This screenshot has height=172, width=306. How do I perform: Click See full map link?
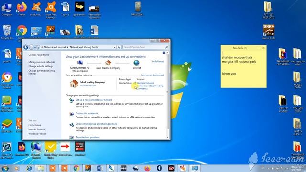point(157,61)
